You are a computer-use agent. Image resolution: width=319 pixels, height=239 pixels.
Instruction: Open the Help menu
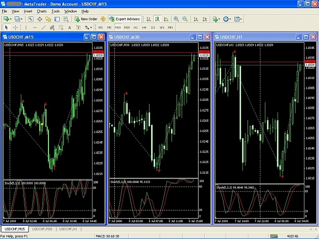[85, 11]
